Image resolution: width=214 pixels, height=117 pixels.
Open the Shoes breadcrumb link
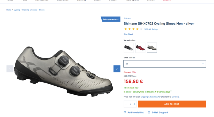pyautogui.click(x=42, y=10)
